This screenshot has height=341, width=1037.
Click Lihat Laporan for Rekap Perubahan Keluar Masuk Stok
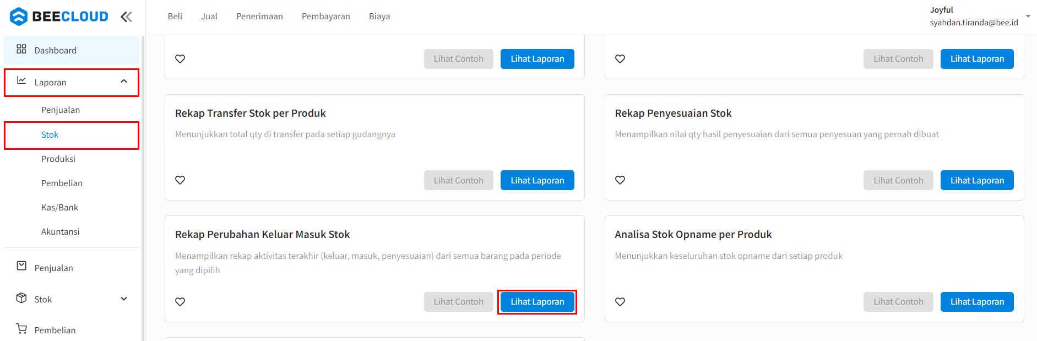coord(537,302)
